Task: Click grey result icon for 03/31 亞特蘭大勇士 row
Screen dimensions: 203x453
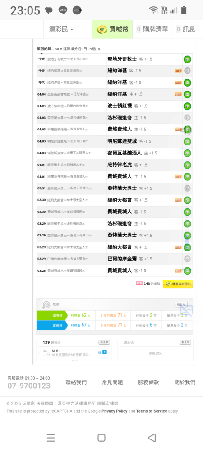Action: click(188, 188)
